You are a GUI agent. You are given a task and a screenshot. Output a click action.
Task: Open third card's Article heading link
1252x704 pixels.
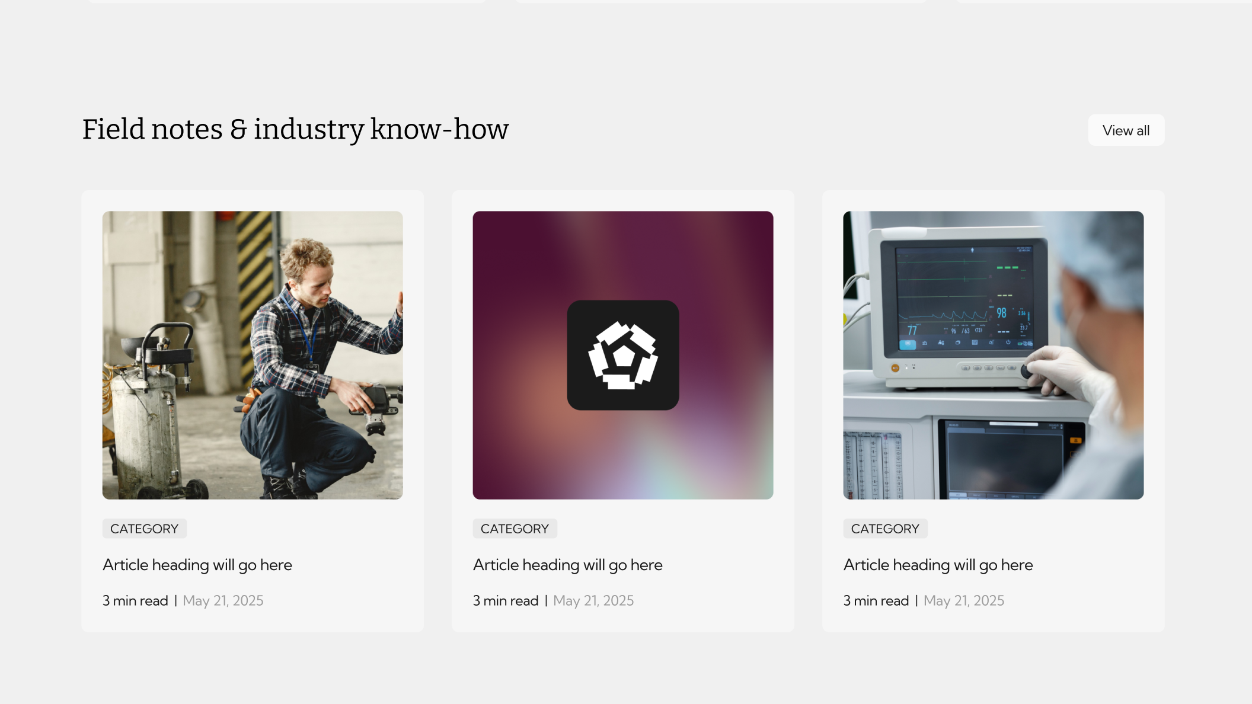tap(938, 565)
